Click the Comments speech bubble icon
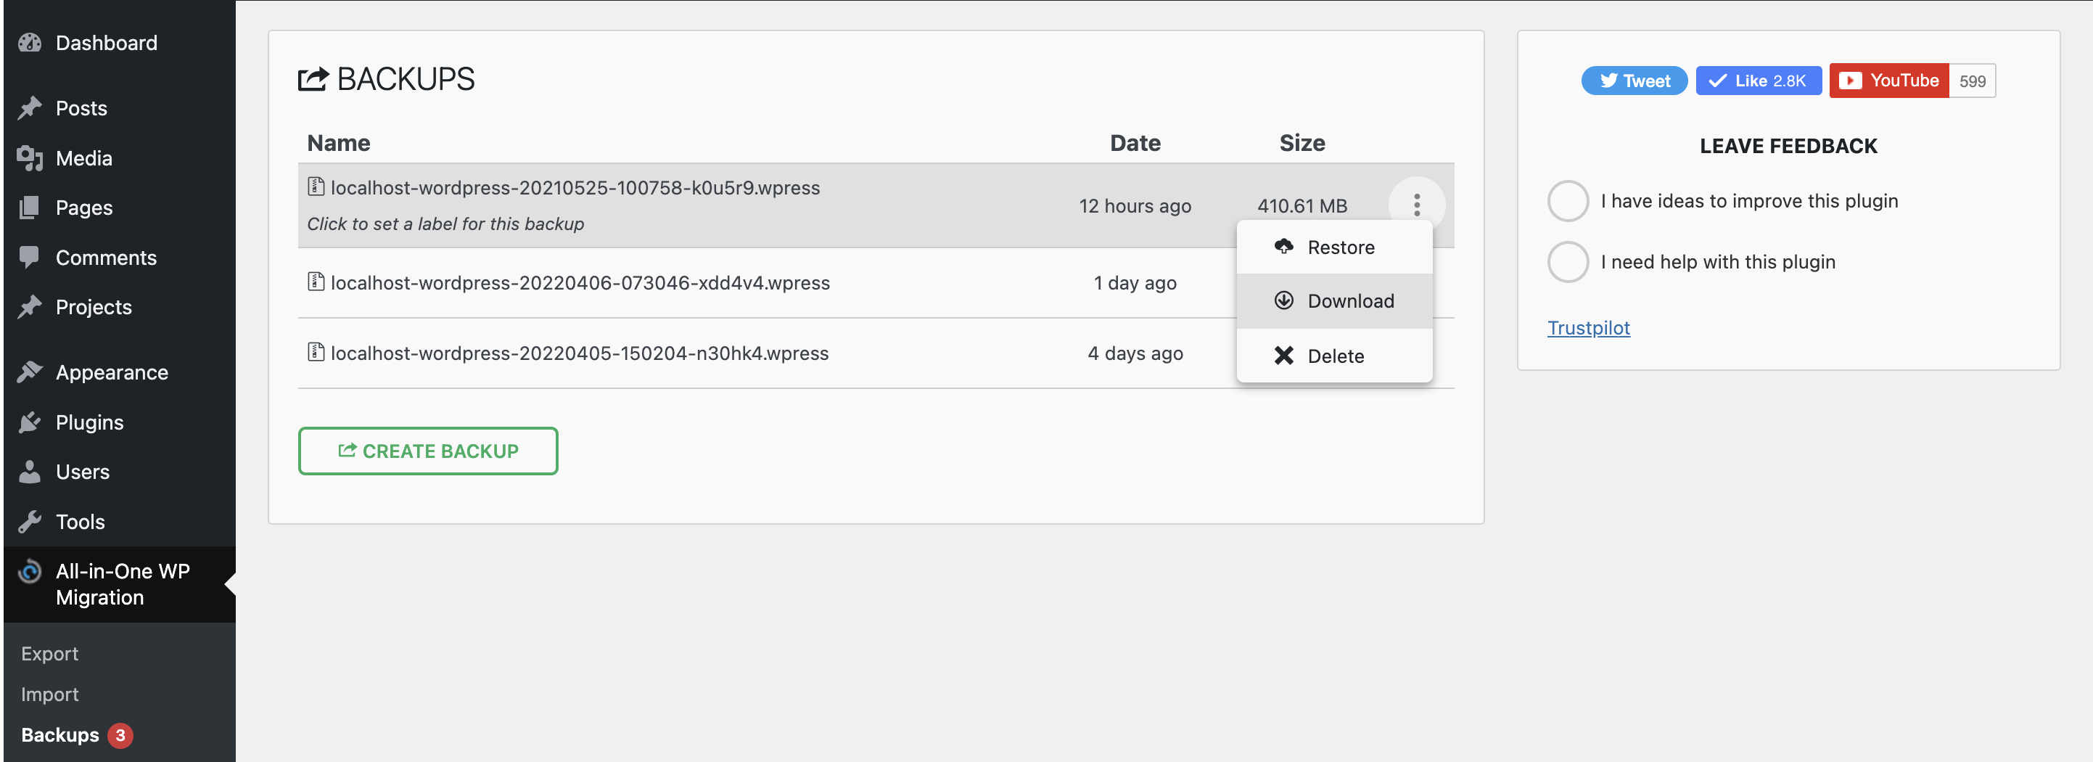The height and width of the screenshot is (762, 2093). [x=30, y=258]
